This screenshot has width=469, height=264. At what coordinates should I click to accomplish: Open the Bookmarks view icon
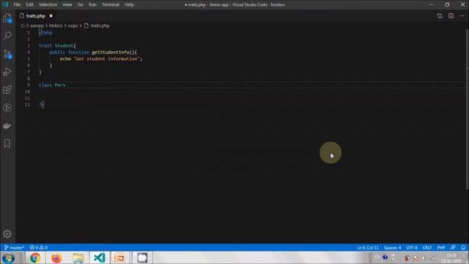coord(7,144)
